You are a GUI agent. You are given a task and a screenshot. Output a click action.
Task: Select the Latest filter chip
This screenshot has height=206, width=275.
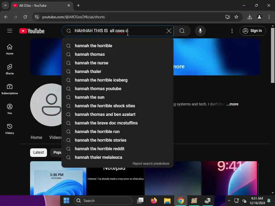38,152
